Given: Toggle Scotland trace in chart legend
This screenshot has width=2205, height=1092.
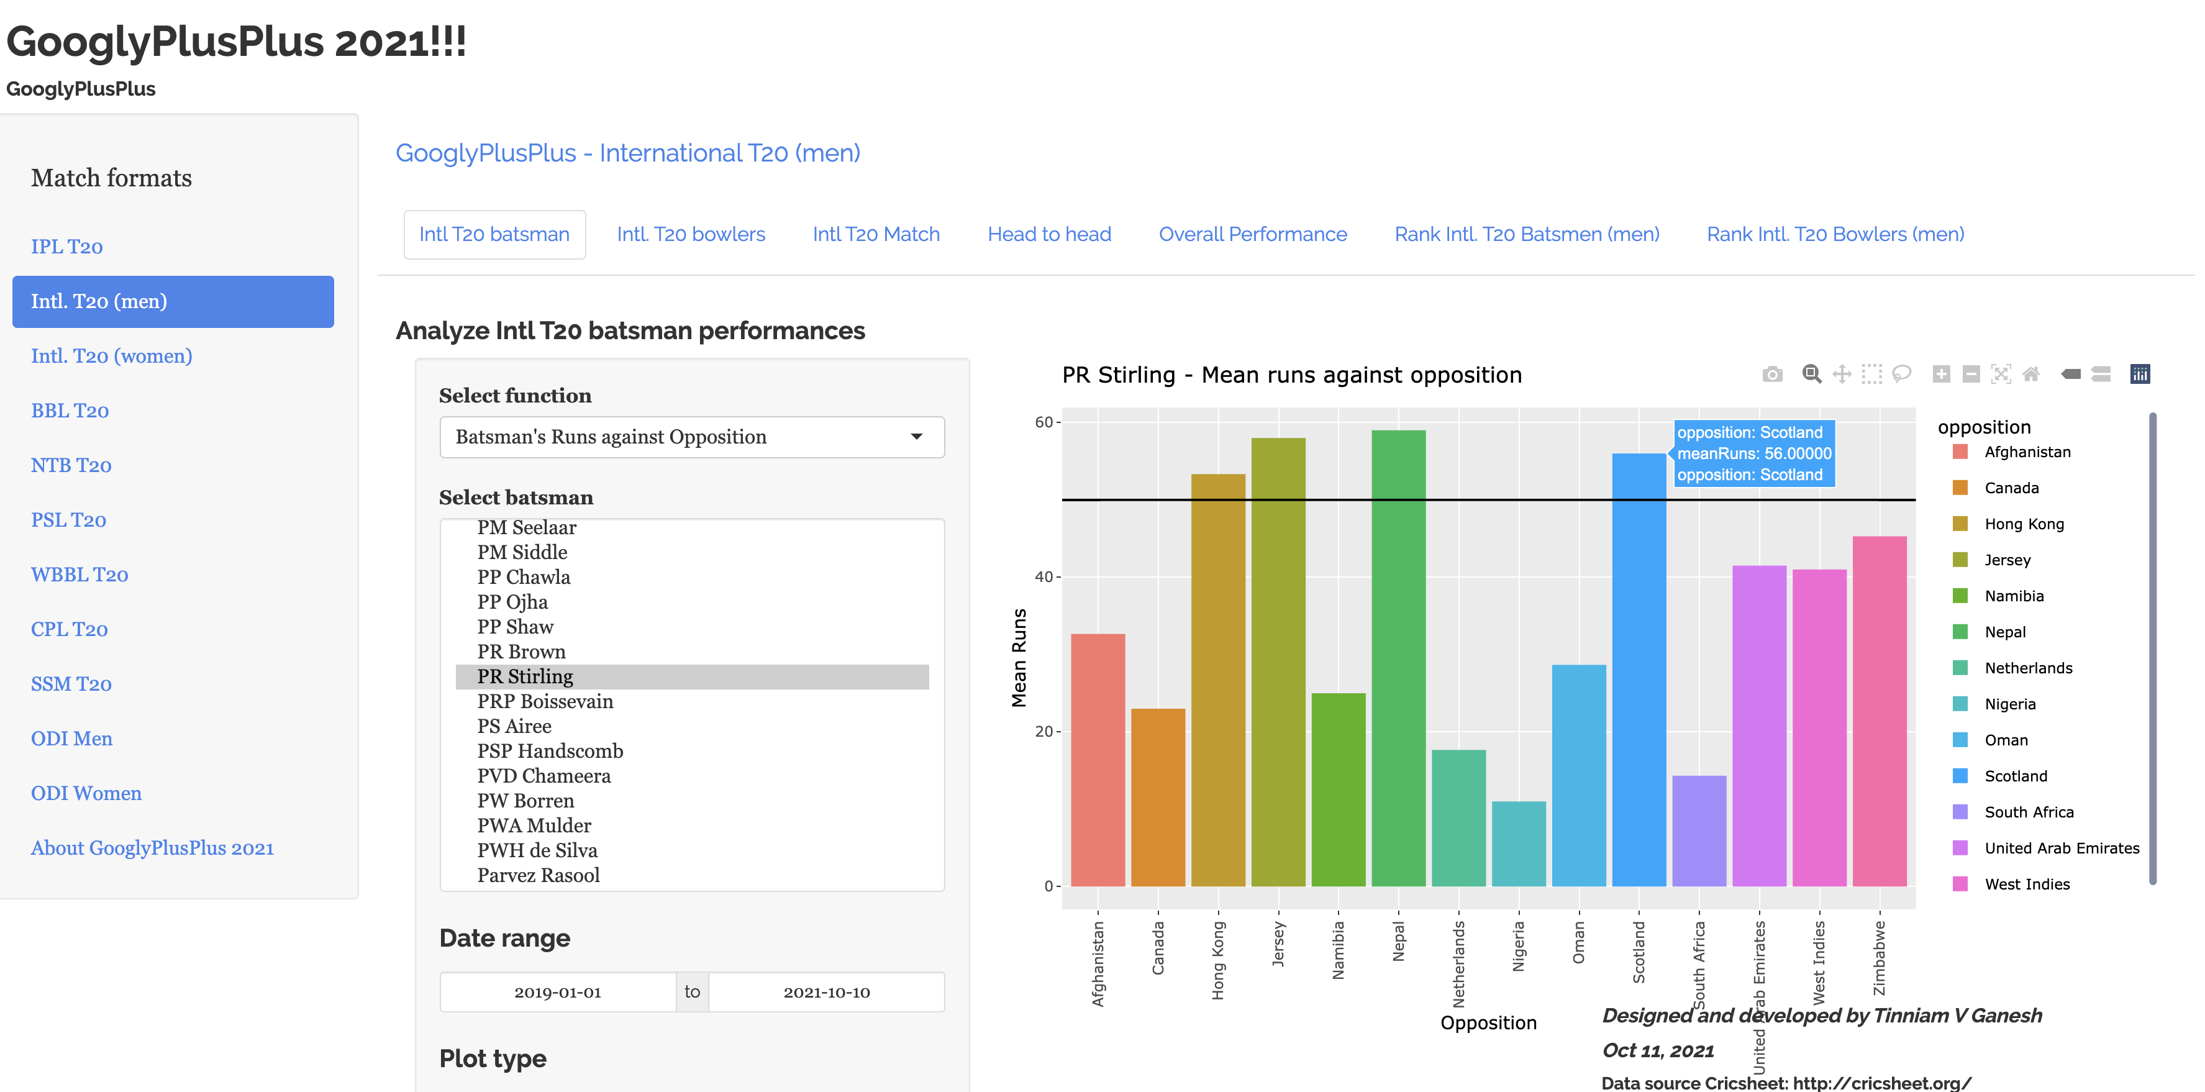Looking at the screenshot, I should (2015, 776).
